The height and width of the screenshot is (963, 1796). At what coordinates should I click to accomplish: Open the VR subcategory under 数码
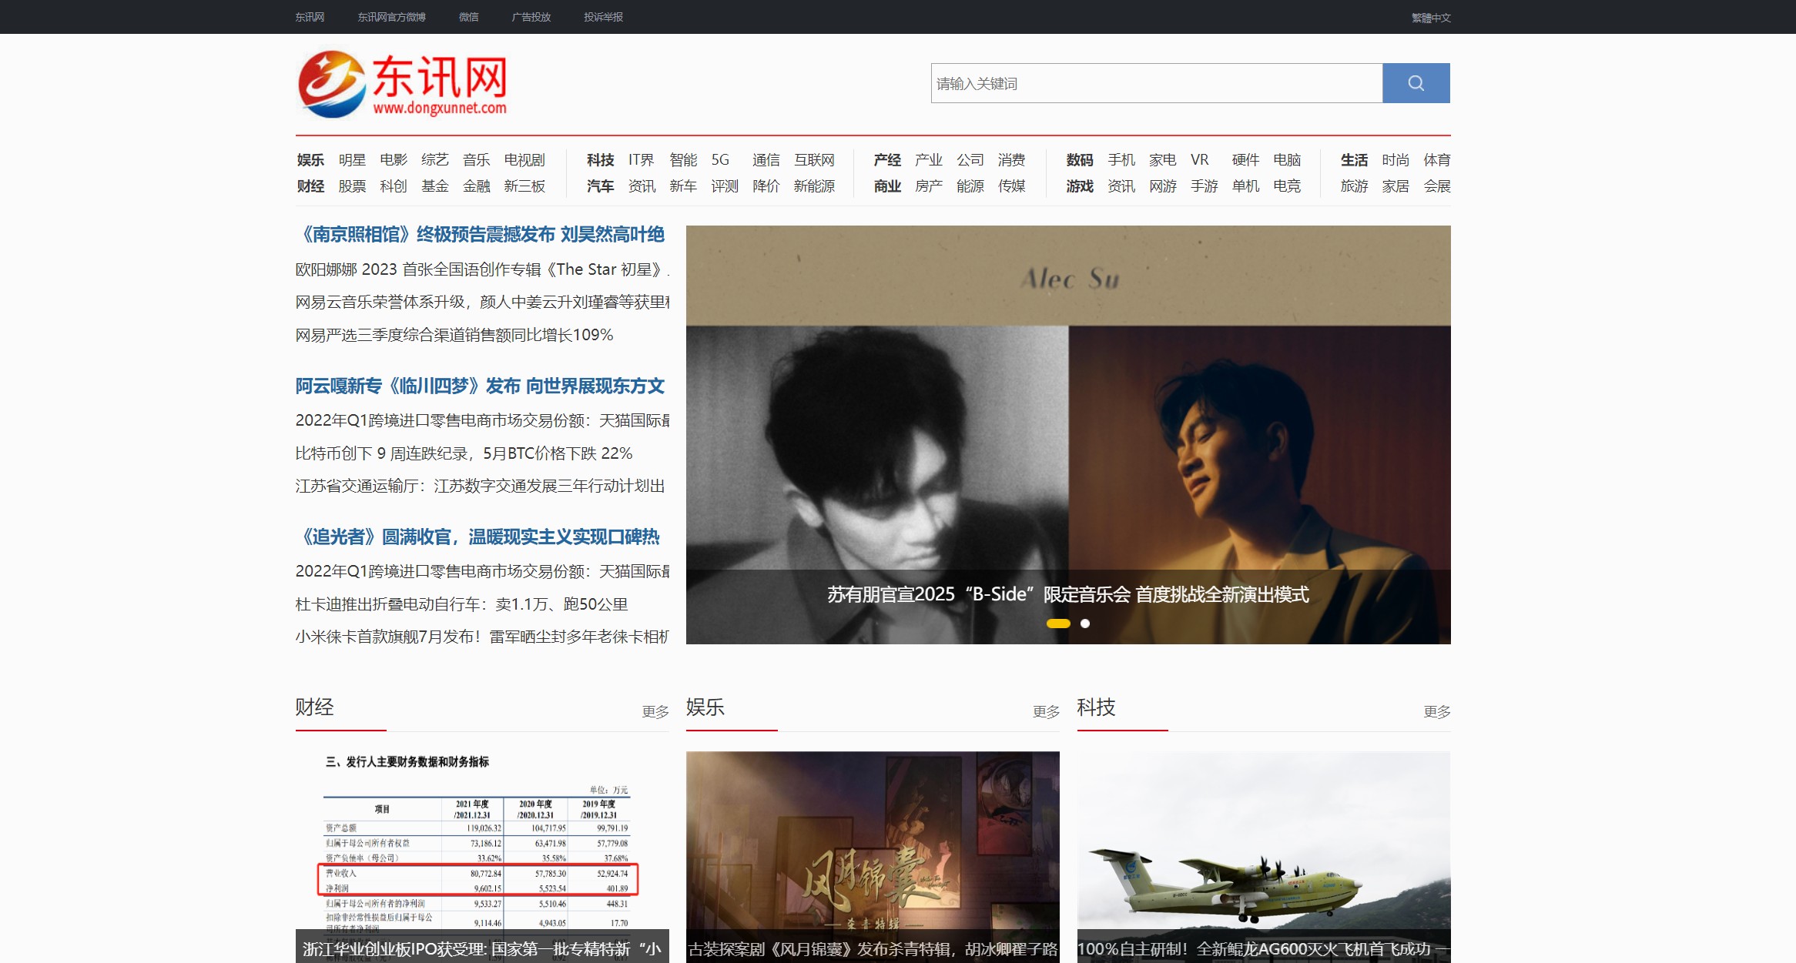pos(1199,159)
